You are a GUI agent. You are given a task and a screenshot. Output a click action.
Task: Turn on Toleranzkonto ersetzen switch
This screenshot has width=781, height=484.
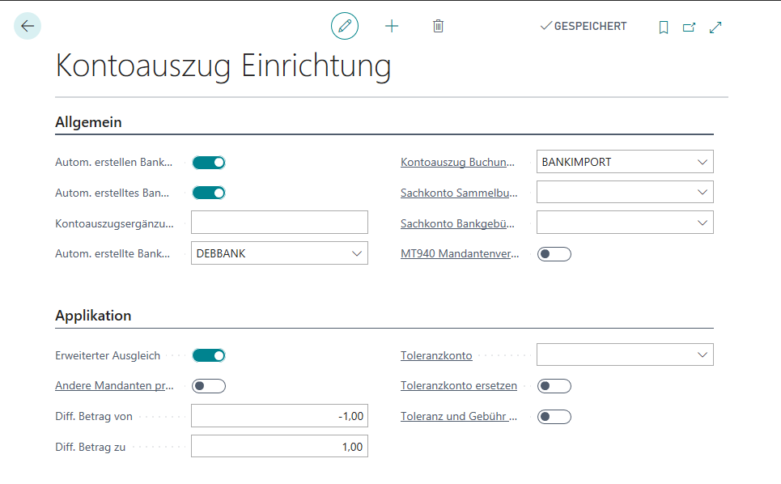point(554,386)
